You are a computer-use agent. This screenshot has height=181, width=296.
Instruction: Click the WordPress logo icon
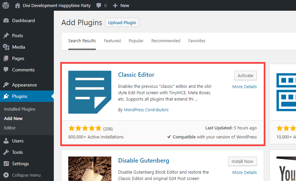click(x=6, y=5)
